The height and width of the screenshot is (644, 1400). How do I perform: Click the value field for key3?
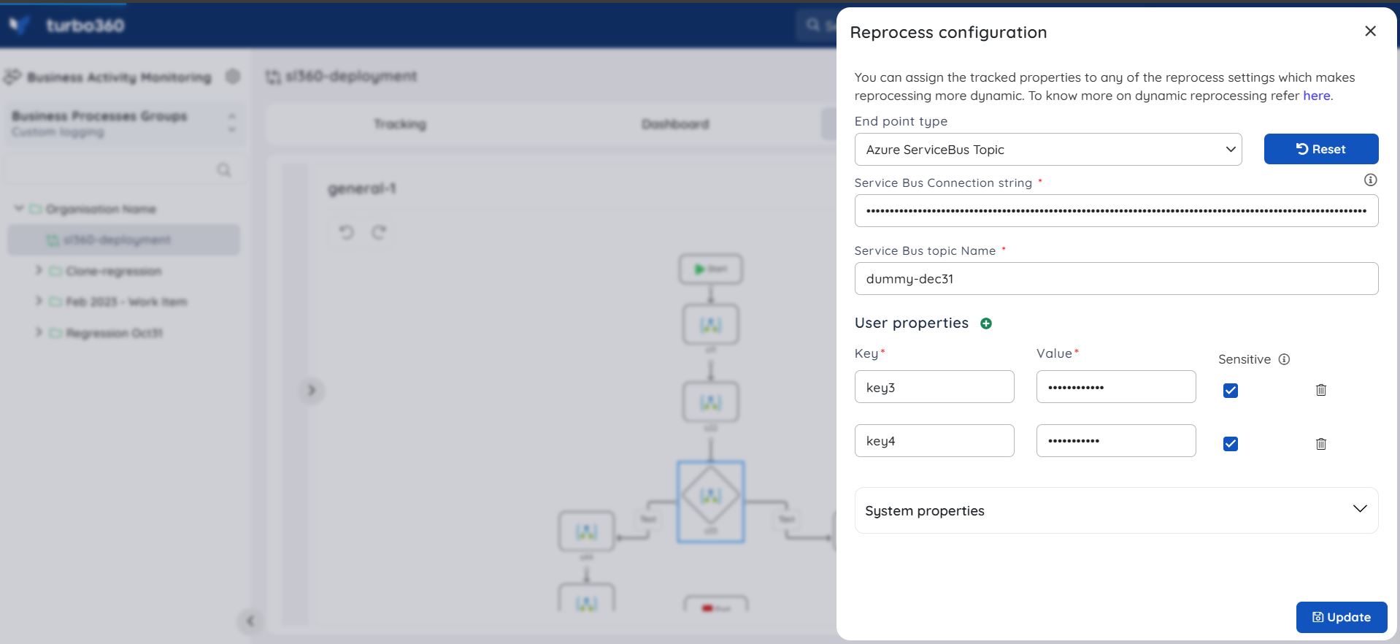tap(1115, 387)
